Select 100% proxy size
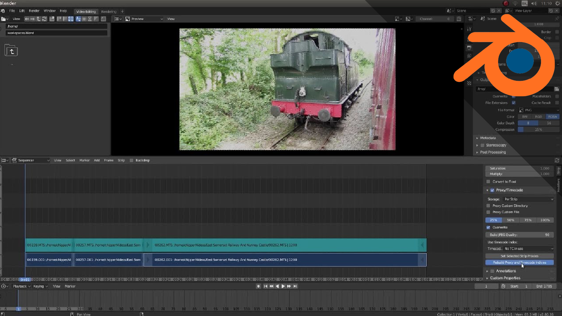 [x=545, y=220]
